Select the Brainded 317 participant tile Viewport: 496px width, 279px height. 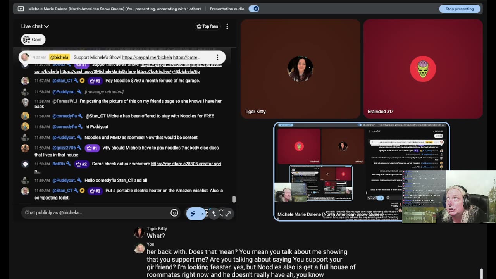tap(423, 69)
